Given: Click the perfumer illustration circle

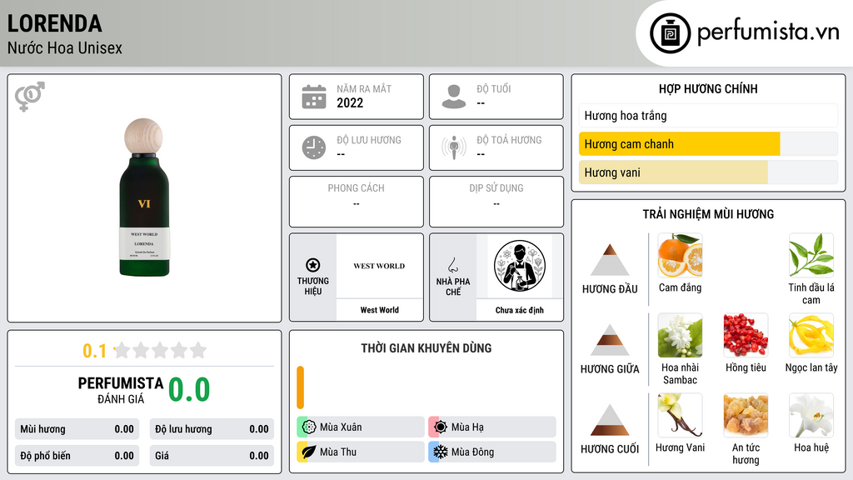Looking at the screenshot, I should pyautogui.click(x=520, y=266).
